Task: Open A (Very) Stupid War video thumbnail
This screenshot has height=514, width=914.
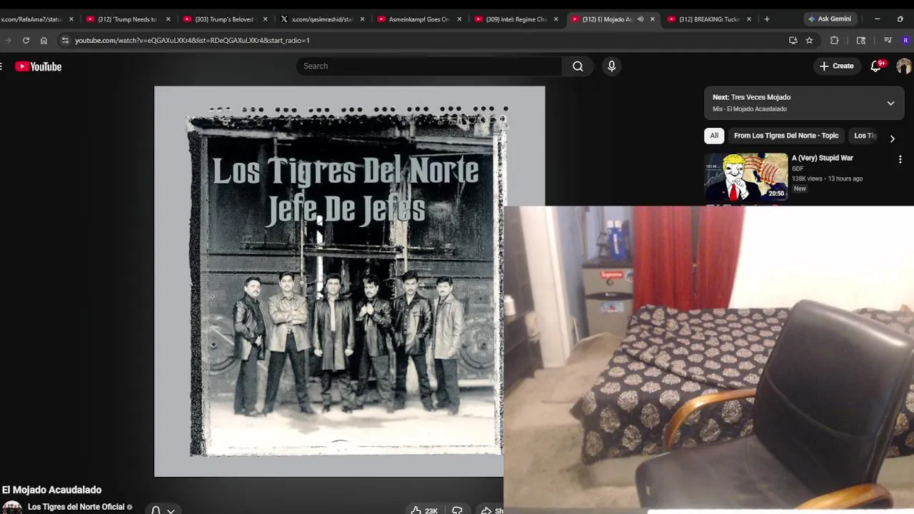Action: coord(746,177)
